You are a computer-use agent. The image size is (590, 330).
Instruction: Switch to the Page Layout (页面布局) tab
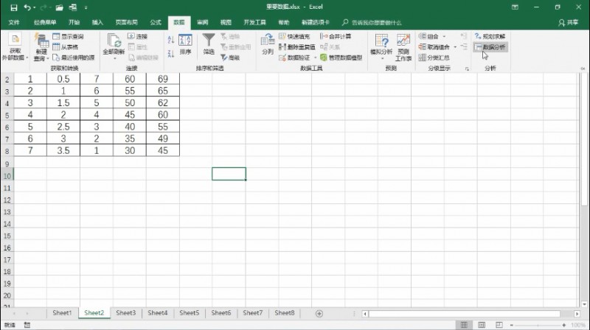pyautogui.click(x=126, y=23)
